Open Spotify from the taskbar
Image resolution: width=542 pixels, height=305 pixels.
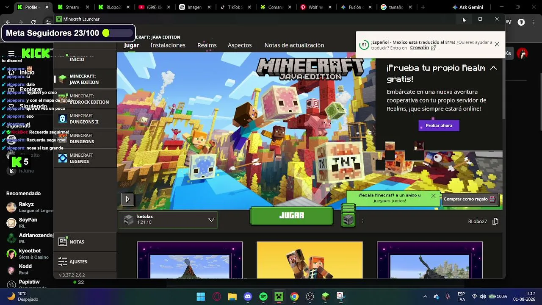[263, 297]
